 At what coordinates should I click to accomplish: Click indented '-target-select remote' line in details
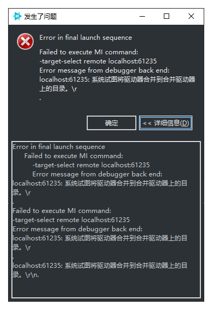point(91,165)
